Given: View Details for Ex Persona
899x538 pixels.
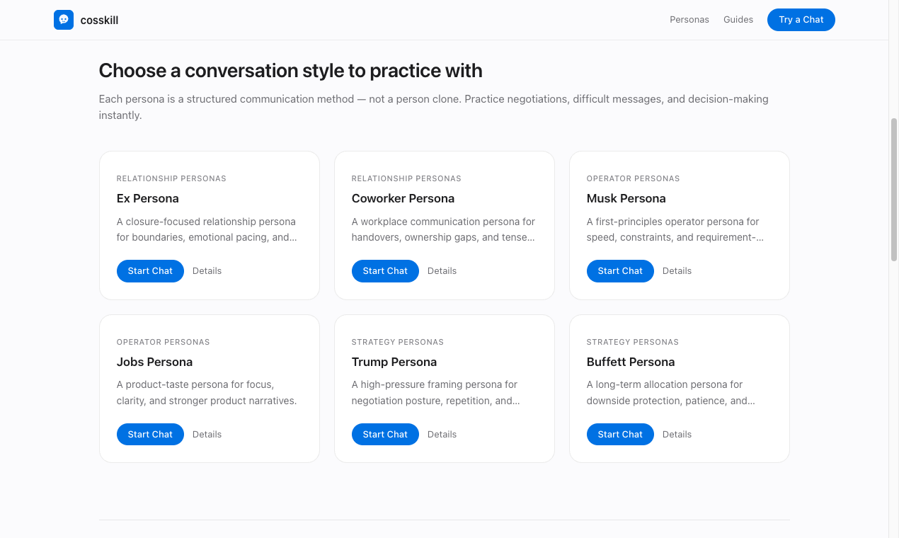Looking at the screenshot, I should pos(207,271).
